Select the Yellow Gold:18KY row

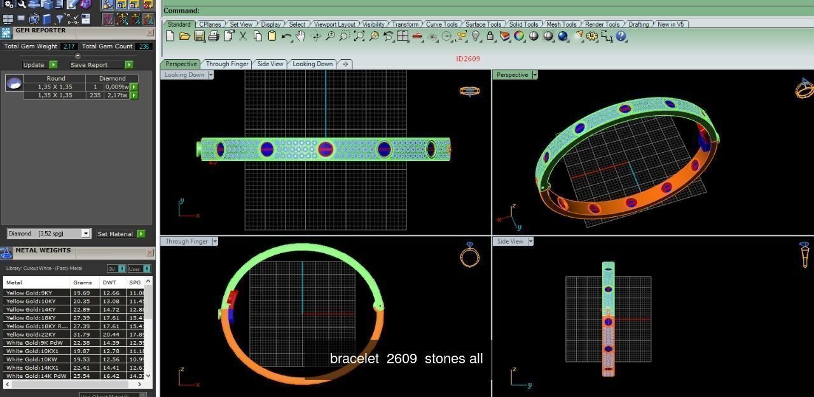click(74, 317)
